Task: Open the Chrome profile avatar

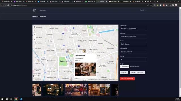Action: click(x=176, y=5)
